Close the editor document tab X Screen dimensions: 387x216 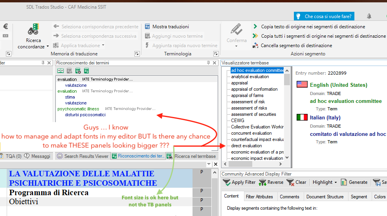[215, 164]
